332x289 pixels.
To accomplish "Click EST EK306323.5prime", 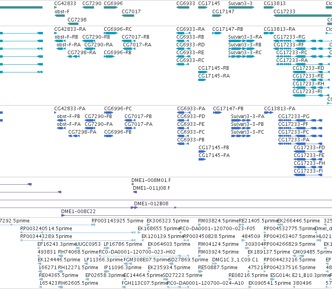I will [x=168, y=221].
